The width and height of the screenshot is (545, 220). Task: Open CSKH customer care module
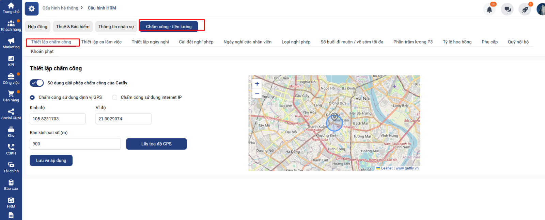[11, 149]
